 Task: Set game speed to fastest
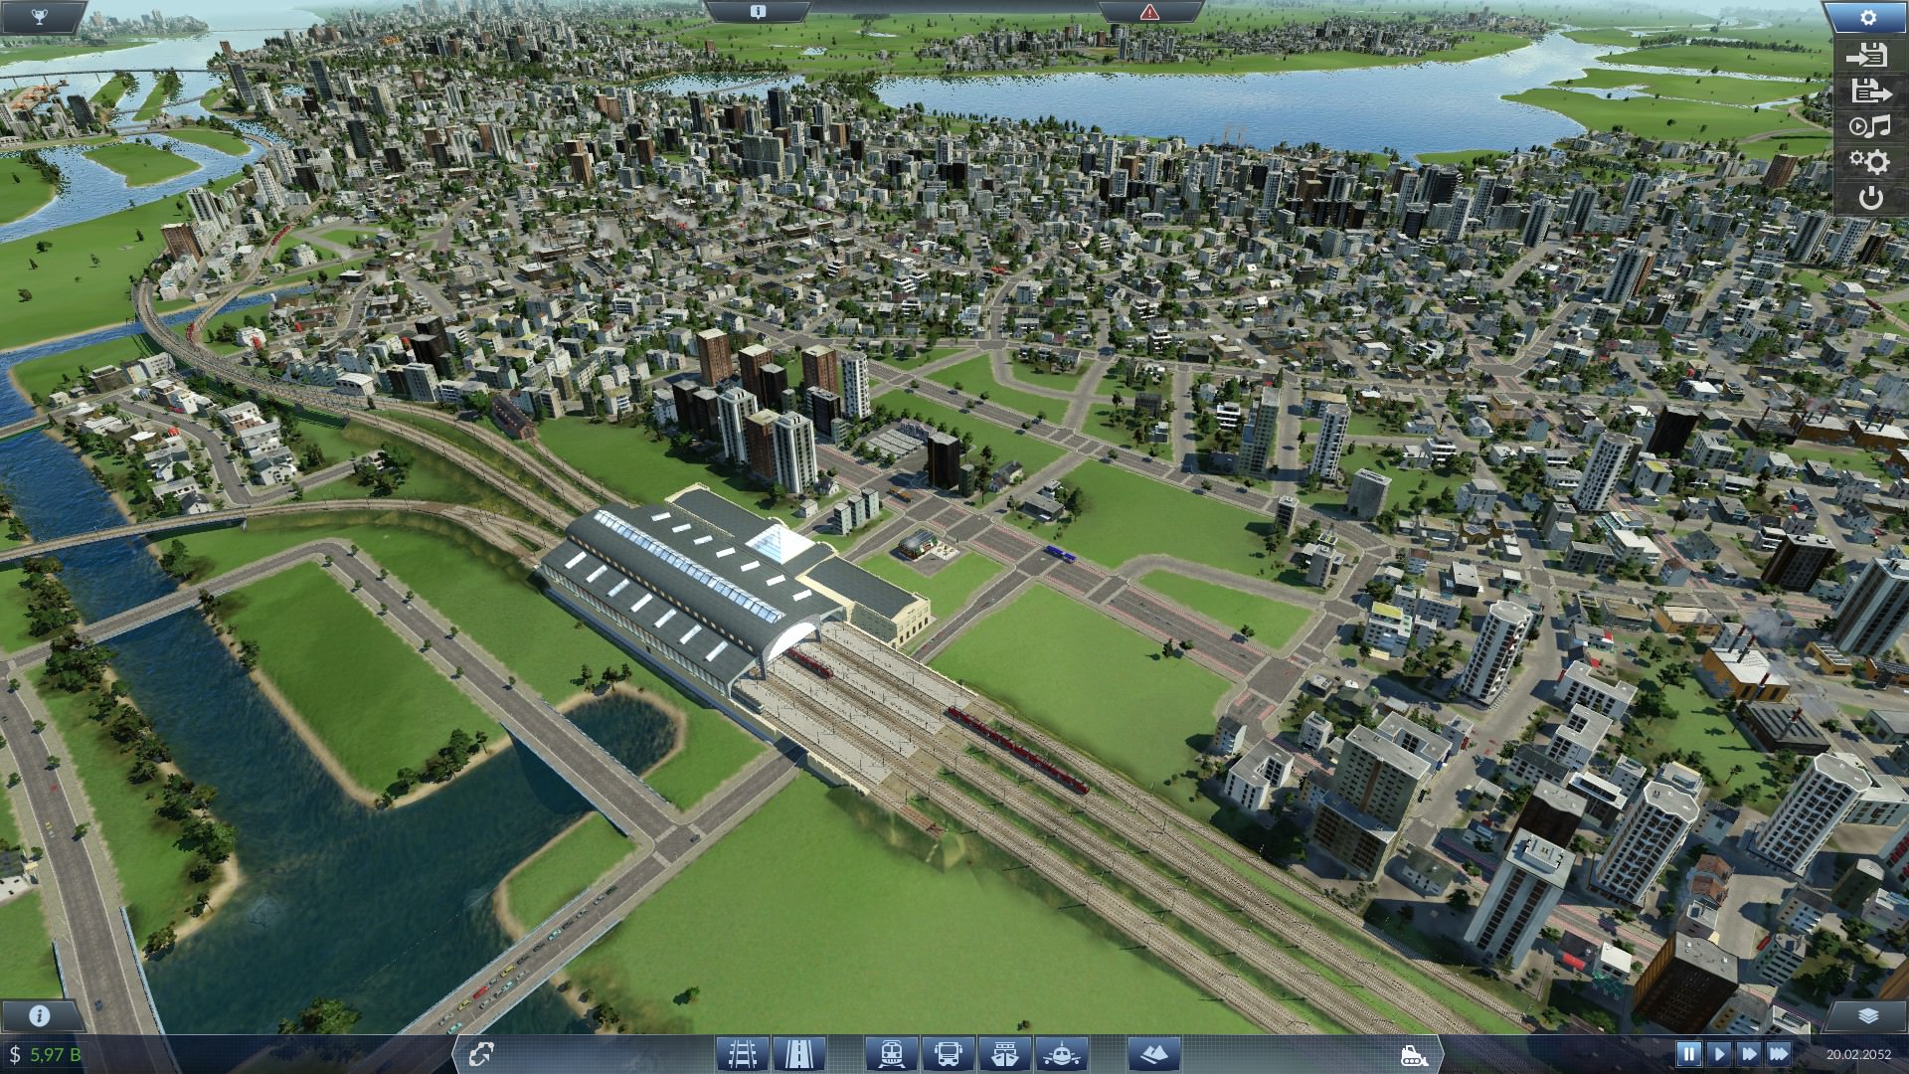(1779, 1053)
